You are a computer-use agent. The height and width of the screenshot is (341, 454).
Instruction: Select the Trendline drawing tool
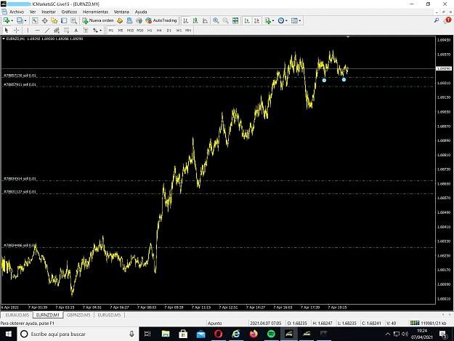click(47, 30)
